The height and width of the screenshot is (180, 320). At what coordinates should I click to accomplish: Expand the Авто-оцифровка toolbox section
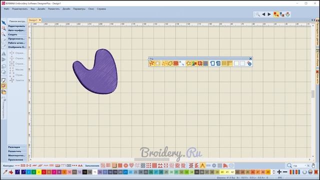pyautogui.click(x=17, y=30)
